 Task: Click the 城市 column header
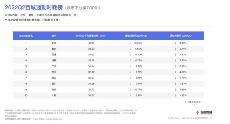[x=54, y=36]
